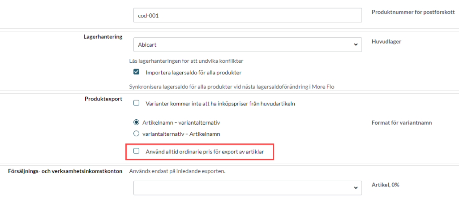Uncheck Importera lagersaldo för alla produkter
This screenshot has height=200, width=459.
[136, 72]
